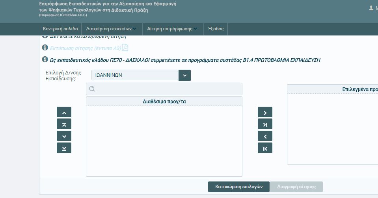This screenshot has width=378, height=198.
Task: Add all available programs to selected list
Action: pyautogui.click(x=265, y=124)
